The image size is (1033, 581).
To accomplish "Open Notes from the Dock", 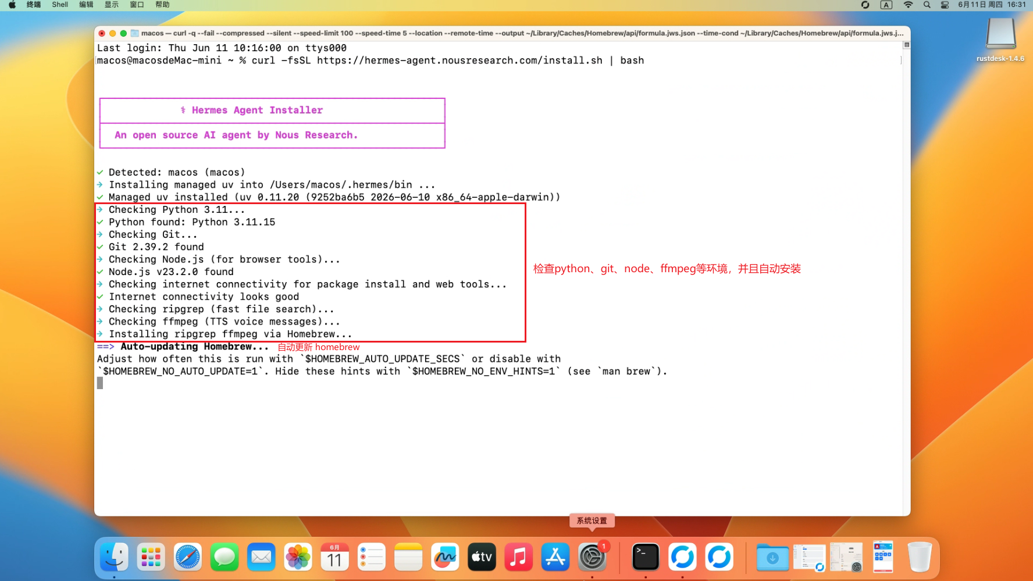I will pos(408,557).
